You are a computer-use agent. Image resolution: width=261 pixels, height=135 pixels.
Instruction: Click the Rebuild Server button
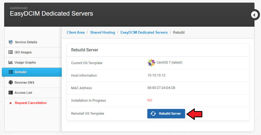coord(166,114)
